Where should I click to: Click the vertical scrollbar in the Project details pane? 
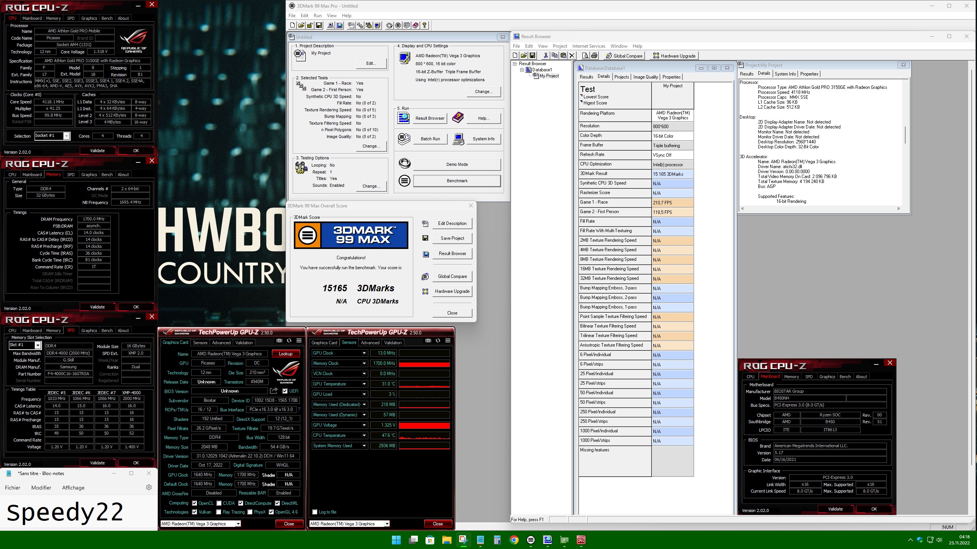tap(905, 135)
